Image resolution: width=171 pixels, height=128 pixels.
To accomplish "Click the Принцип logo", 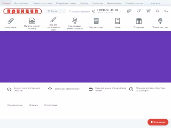I will (x=22, y=11).
